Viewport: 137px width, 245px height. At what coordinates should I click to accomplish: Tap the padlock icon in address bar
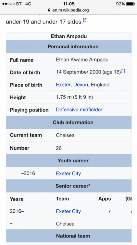49,10
